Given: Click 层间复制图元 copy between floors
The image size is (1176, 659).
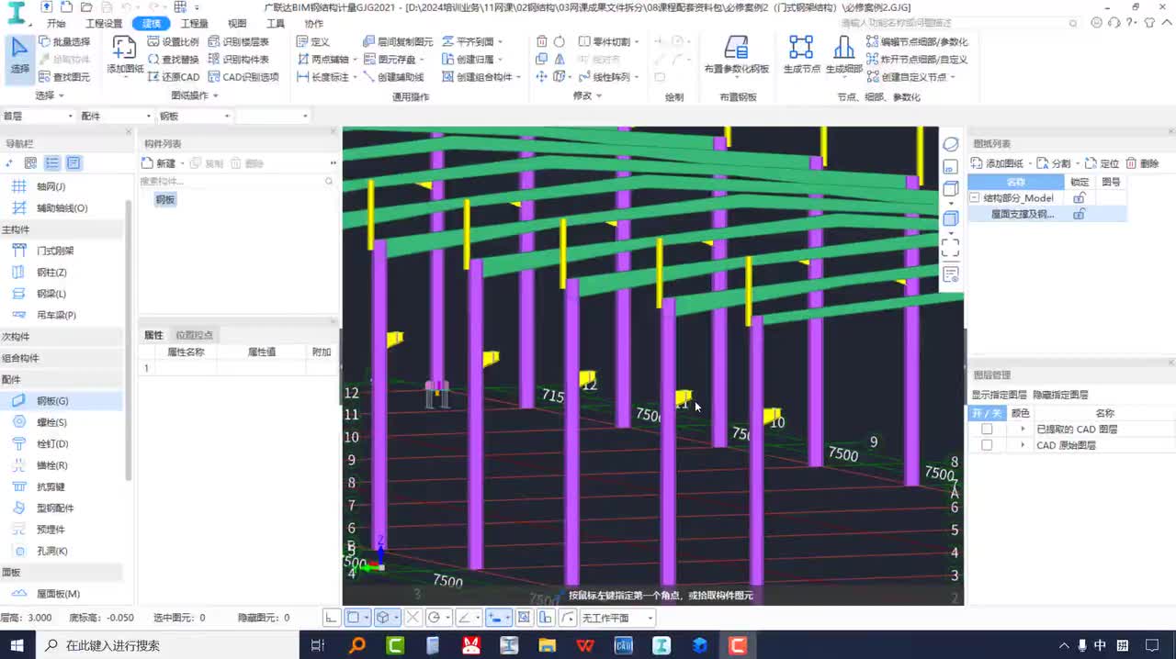Looking at the screenshot, I should pos(398,41).
